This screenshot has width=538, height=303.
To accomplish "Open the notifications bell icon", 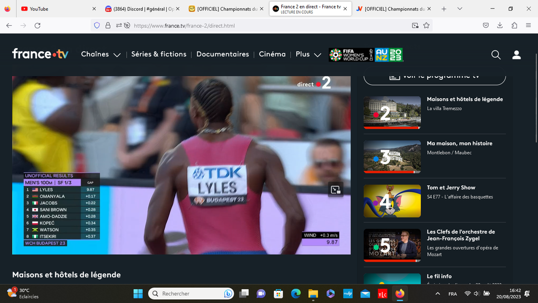I will tap(527, 294).
